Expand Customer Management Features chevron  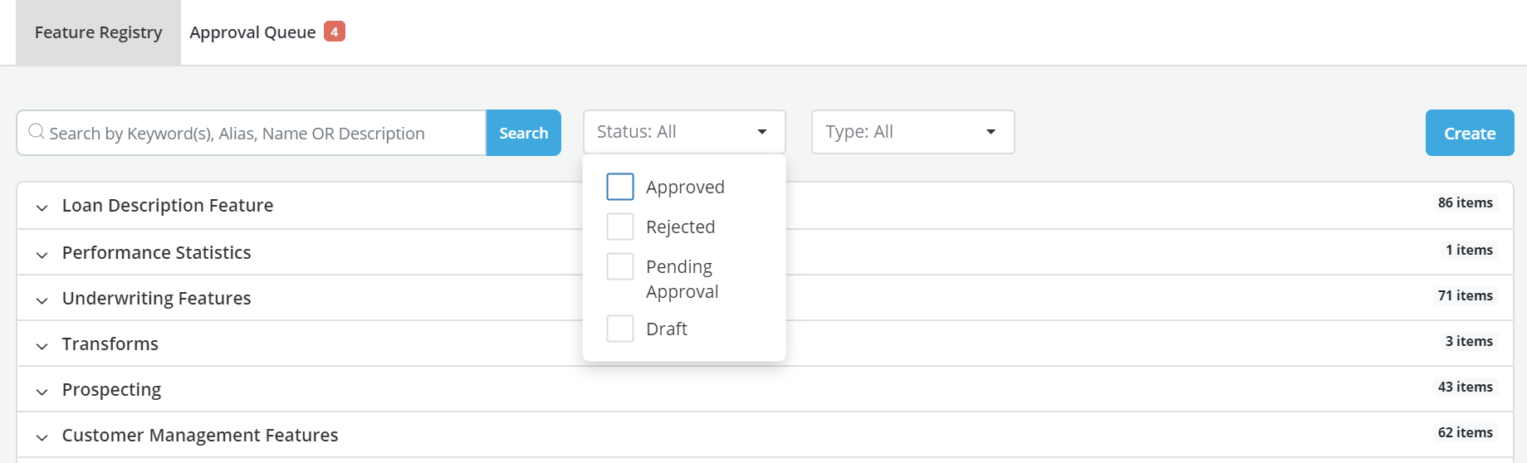pyautogui.click(x=42, y=436)
